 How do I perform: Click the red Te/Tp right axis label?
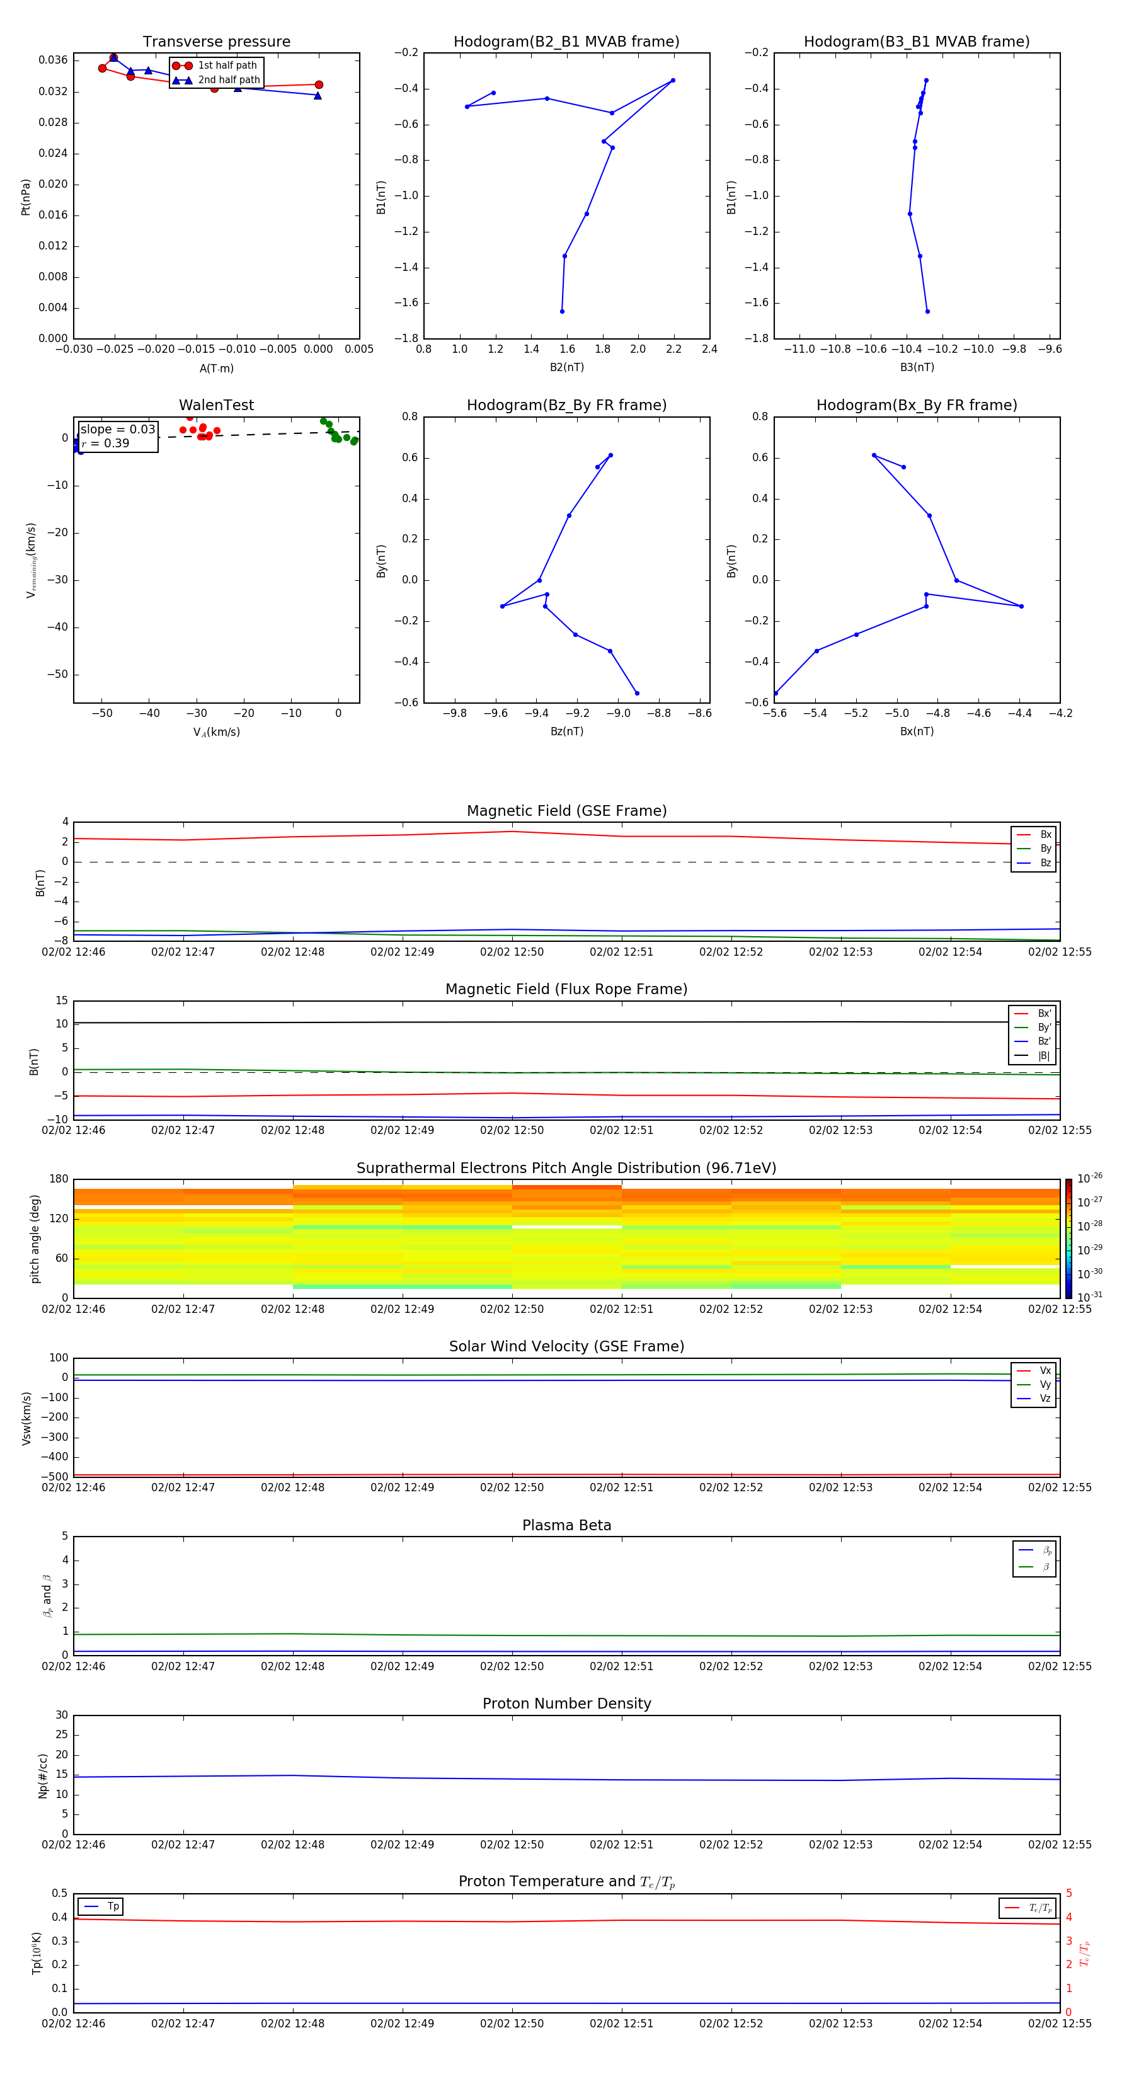(x=1085, y=1954)
